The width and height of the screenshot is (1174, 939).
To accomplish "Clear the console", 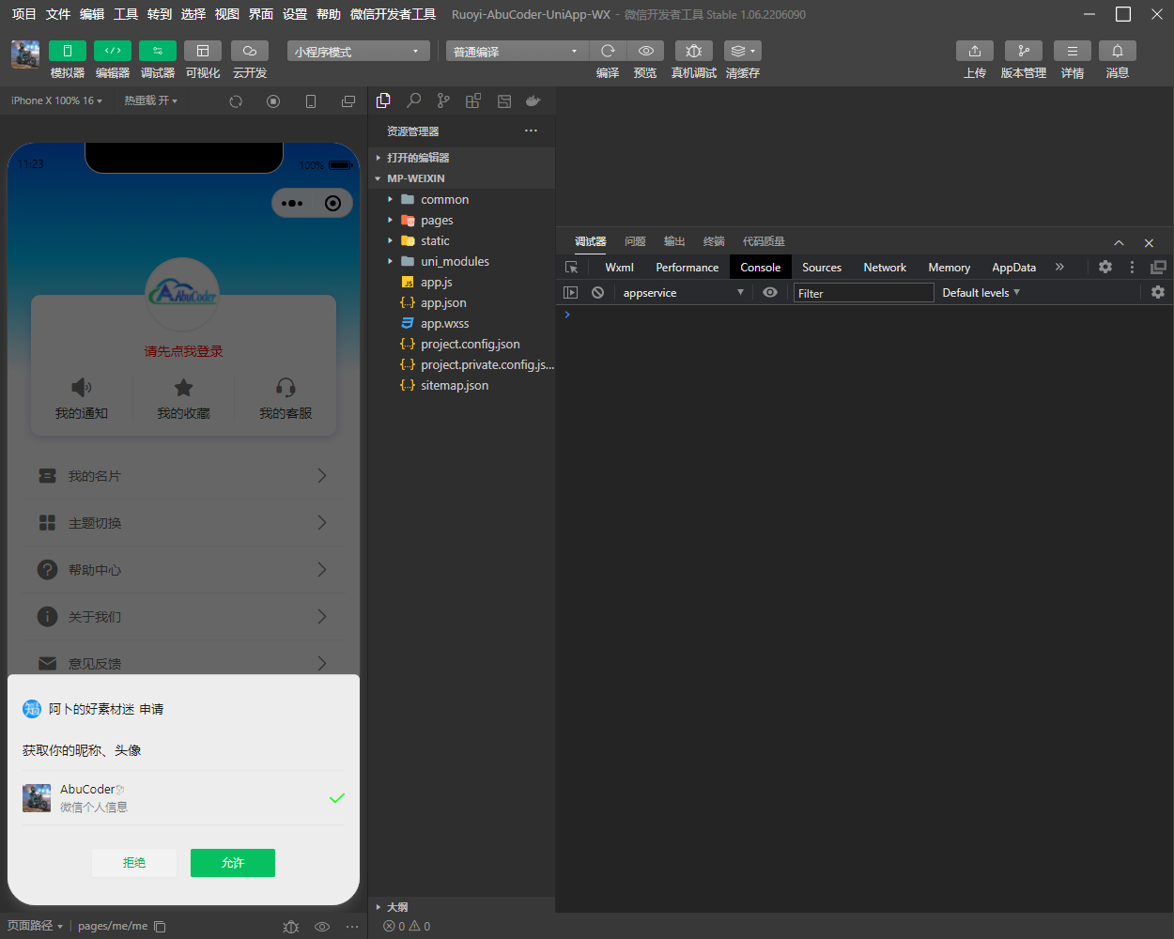I will coord(597,292).
